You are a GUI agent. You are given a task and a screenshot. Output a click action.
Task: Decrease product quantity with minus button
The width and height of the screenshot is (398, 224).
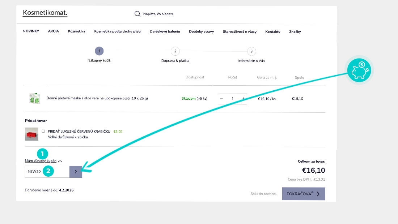pos(221,99)
